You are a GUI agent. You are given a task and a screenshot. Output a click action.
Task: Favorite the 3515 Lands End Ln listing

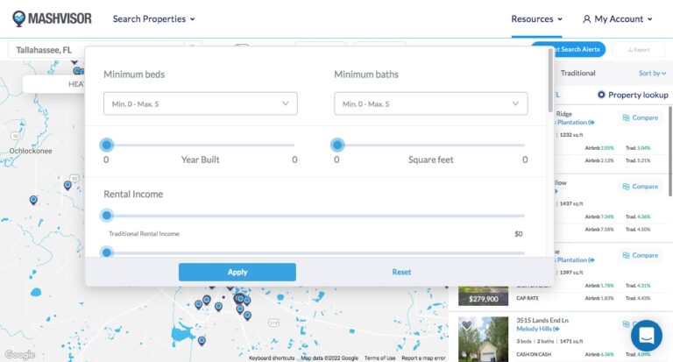click(467, 325)
